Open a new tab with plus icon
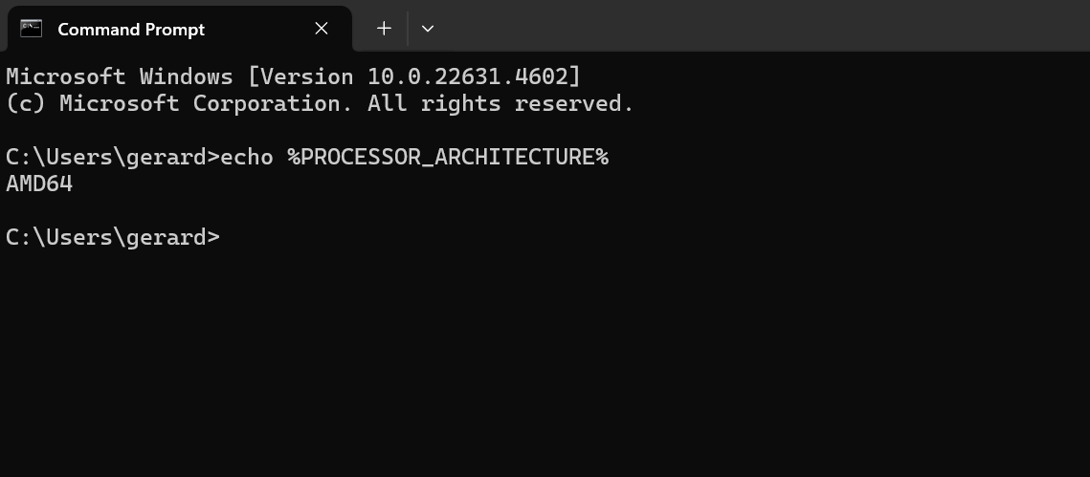The width and height of the screenshot is (1090, 477). [384, 29]
